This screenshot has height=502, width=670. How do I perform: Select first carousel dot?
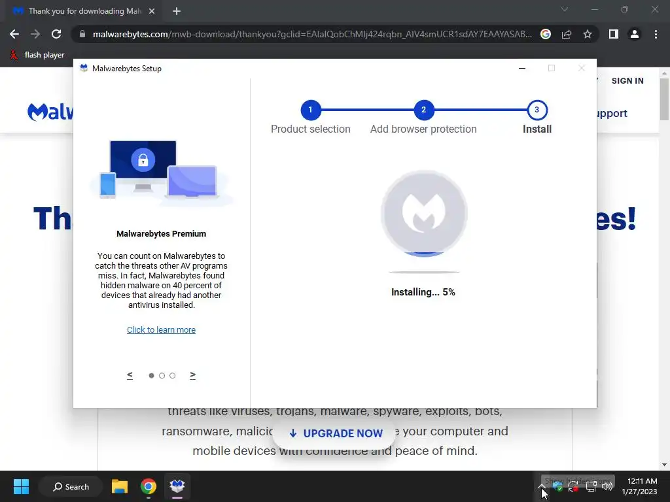pyautogui.click(x=151, y=376)
